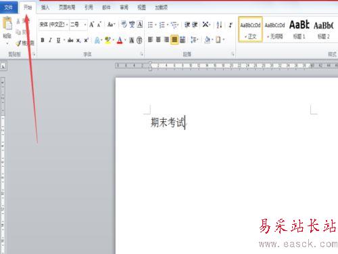
Task: Open the 文件 (File) tab
Action: (x=9, y=7)
